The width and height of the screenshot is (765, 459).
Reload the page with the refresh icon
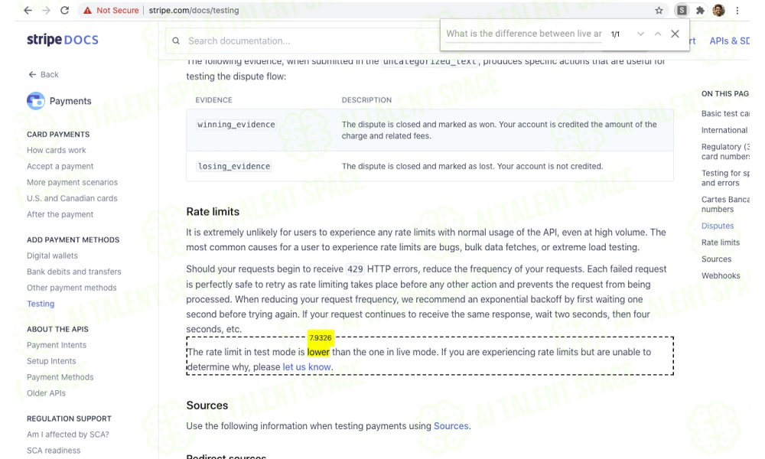coord(64,10)
